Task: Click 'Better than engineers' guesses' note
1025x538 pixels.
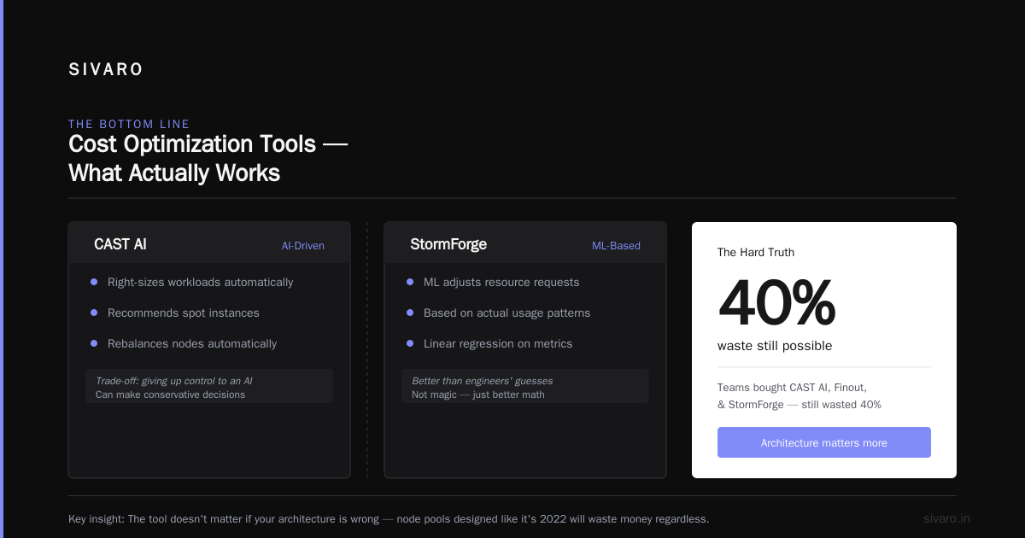Action: pos(483,381)
